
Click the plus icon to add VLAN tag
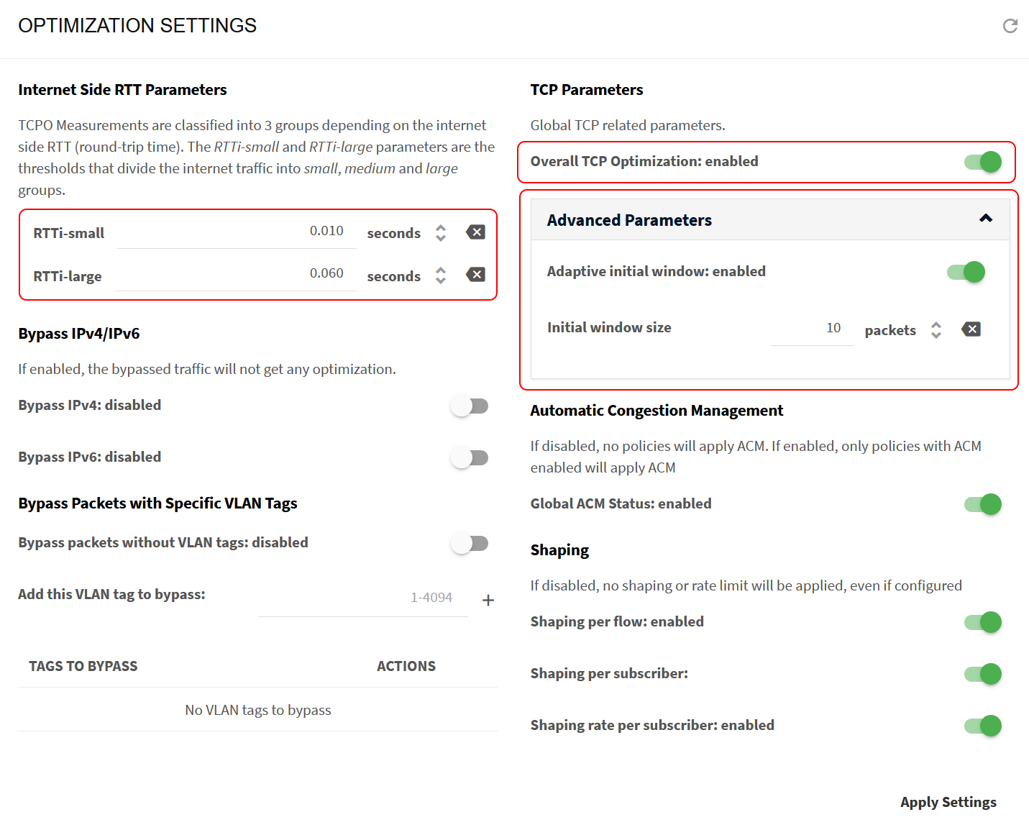488,600
